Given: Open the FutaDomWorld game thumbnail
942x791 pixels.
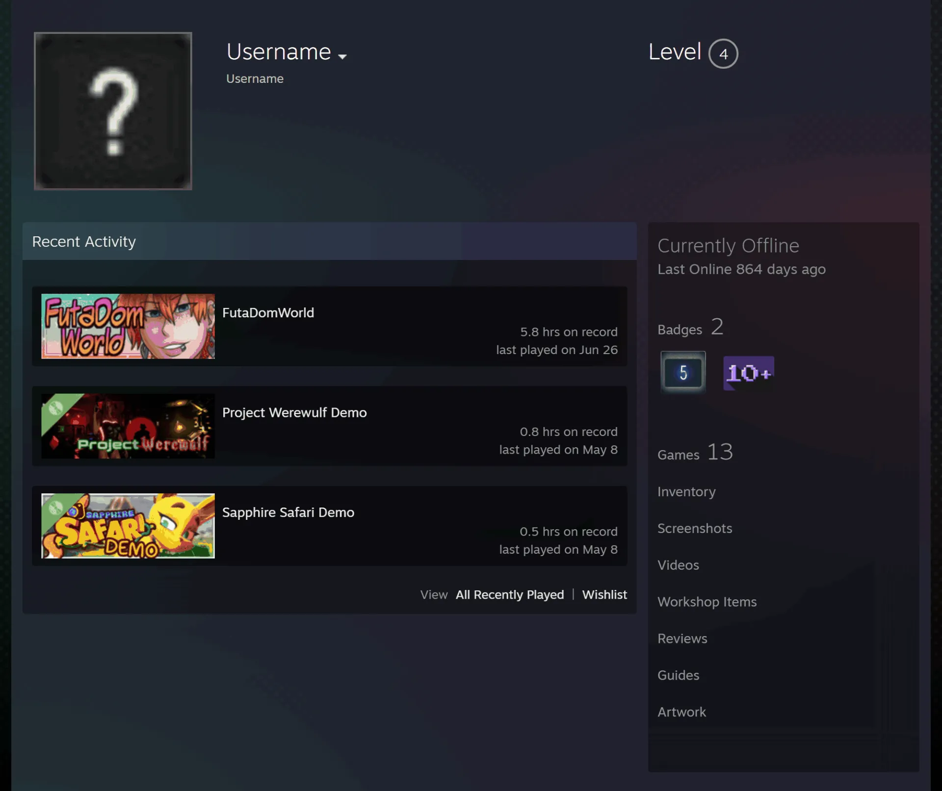Looking at the screenshot, I should (128, 326).
